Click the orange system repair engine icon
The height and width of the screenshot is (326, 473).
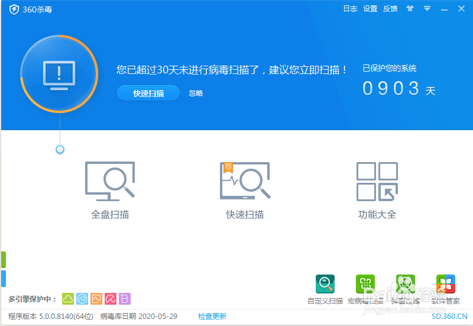click(x=96, y=299)
